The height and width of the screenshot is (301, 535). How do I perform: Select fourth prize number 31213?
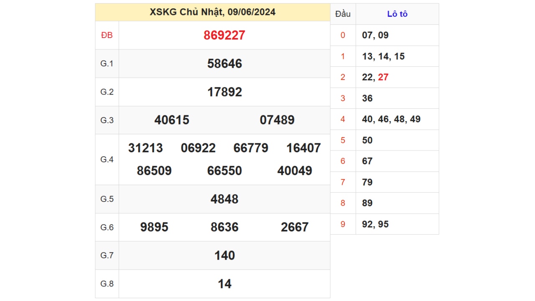point(145,148)
